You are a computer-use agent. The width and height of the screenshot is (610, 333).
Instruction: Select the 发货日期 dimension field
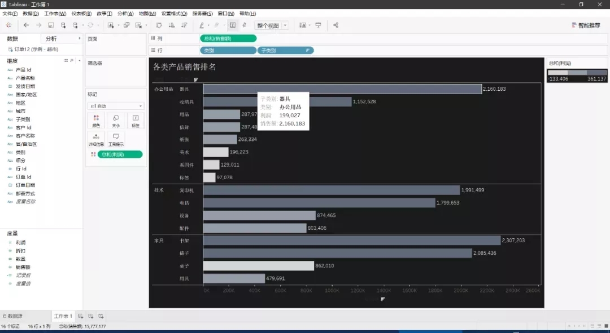pos(25,86)
